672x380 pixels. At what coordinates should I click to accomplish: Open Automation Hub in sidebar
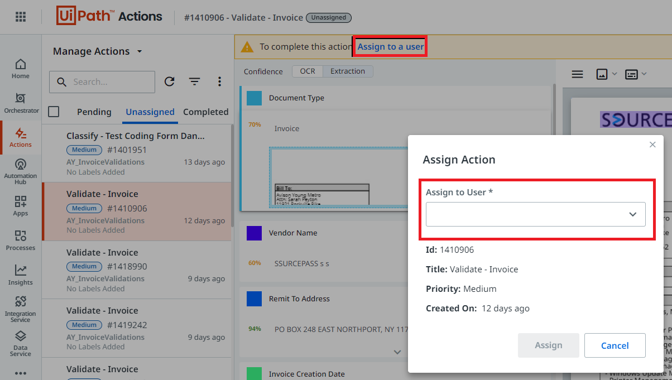coord(21,171)
